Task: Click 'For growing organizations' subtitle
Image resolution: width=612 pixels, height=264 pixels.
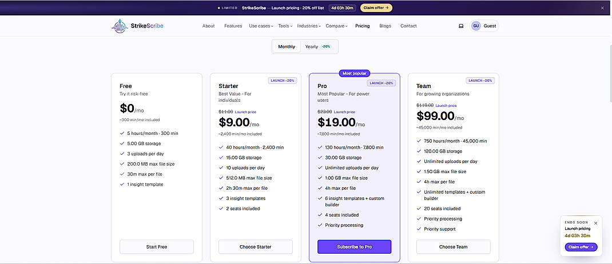Action: click(x=443, y=94)
